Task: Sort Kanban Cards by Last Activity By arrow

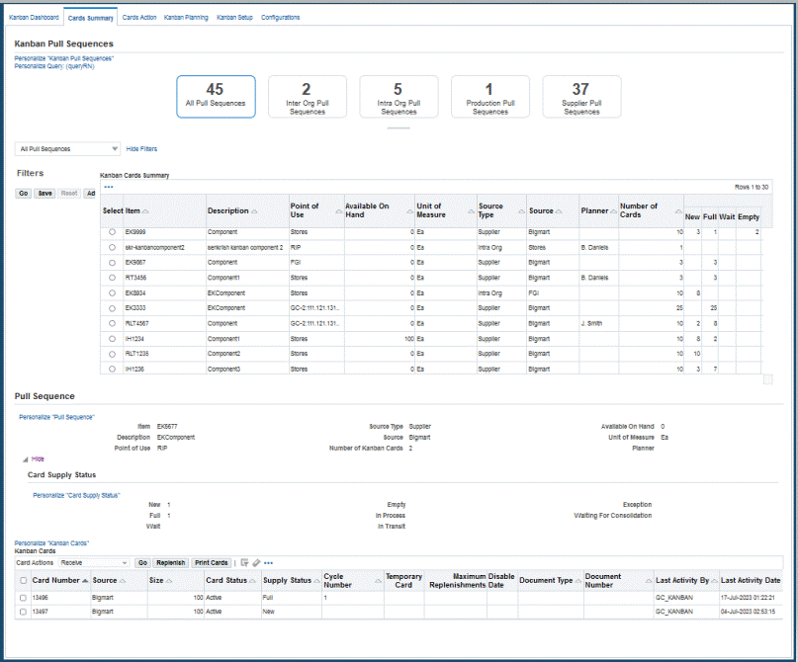Action: 715,581
